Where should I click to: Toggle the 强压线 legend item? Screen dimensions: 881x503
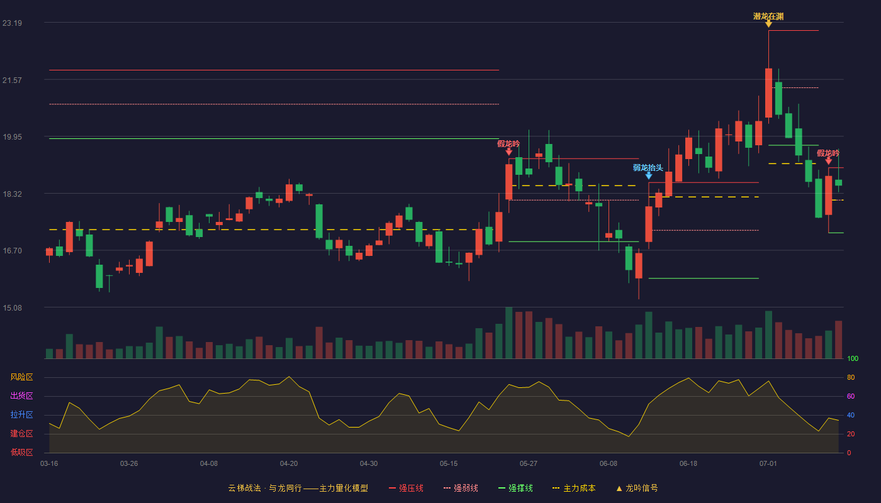[x=406, y=488]
